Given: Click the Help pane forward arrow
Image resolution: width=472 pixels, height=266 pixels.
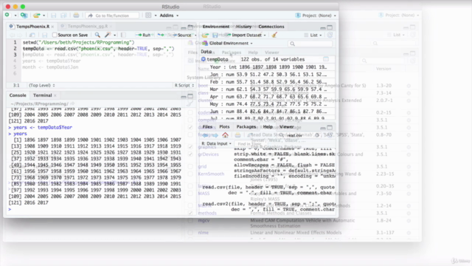Looking at the screenshot, I should (x=215, y=135).
